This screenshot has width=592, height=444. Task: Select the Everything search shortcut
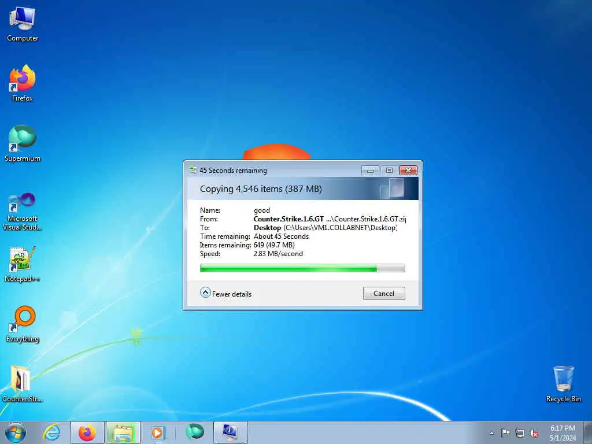pos(23,324)
